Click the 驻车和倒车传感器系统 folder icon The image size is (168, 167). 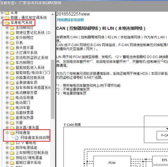[x=12, y=88]
